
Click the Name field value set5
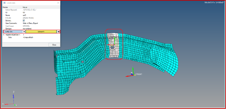[25, 15]
